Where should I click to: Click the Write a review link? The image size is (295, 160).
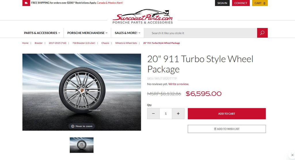click(x=179, y=84)
